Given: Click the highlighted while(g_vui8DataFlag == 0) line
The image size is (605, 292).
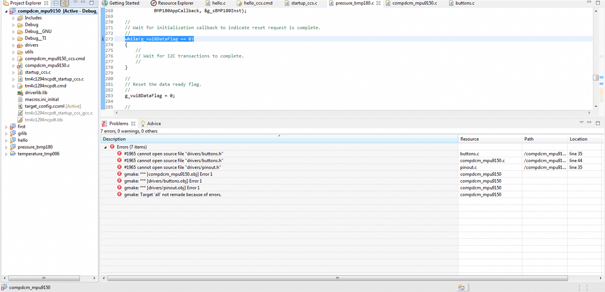Looking at the screenshot, I should coord(159,39).
